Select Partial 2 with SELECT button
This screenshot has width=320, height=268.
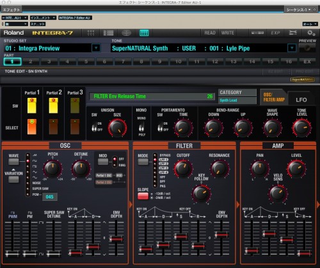click(53, 127)
